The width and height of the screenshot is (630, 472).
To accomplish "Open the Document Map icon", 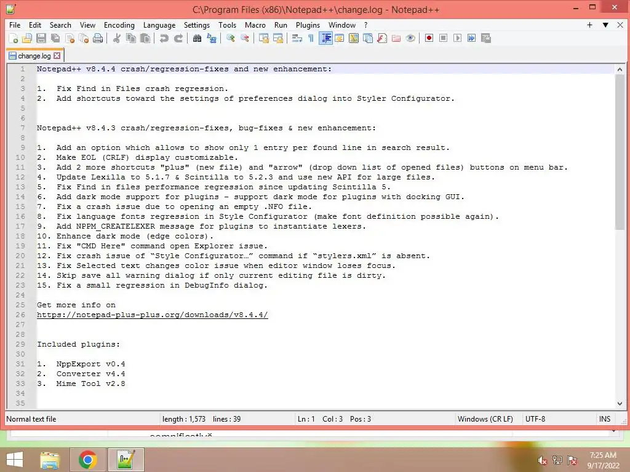I will pos(354,38).
